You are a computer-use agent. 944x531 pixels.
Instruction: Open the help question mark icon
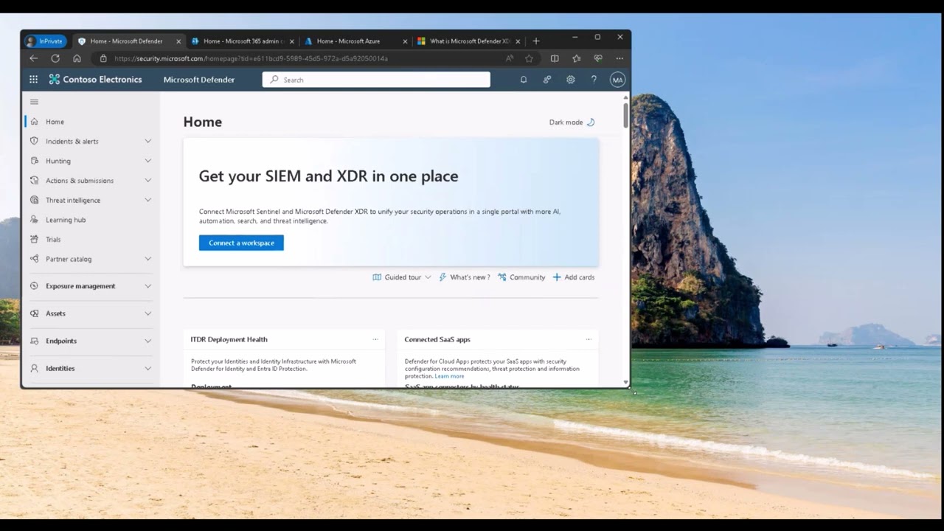[x=594, y=80]
